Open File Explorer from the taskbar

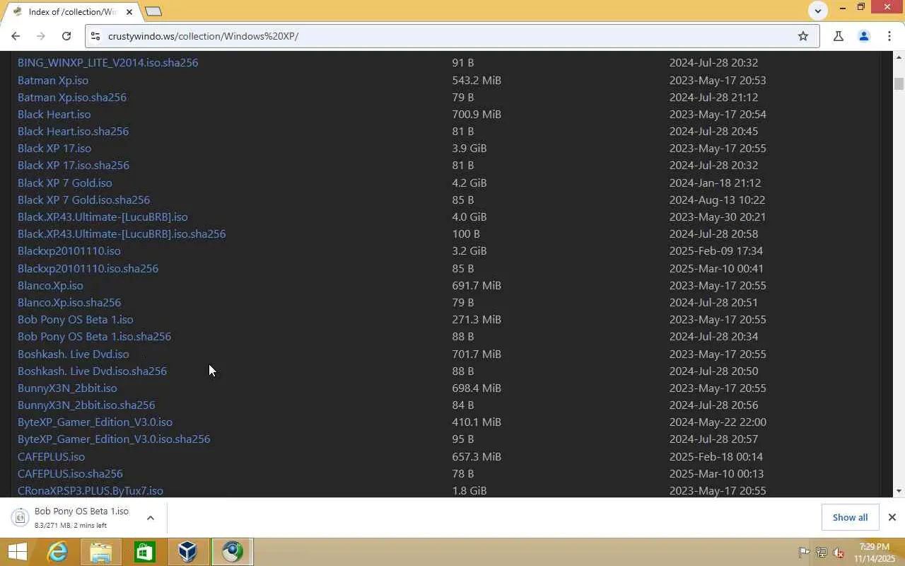[x=100, y=552]
